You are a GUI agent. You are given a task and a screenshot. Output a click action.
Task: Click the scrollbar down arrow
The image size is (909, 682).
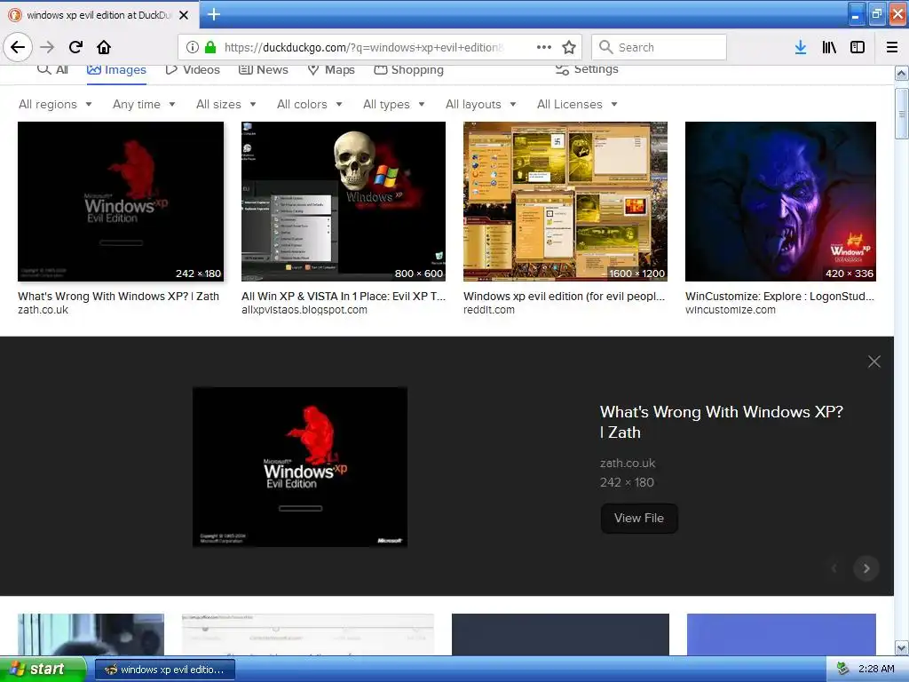(x=901, y=647)
